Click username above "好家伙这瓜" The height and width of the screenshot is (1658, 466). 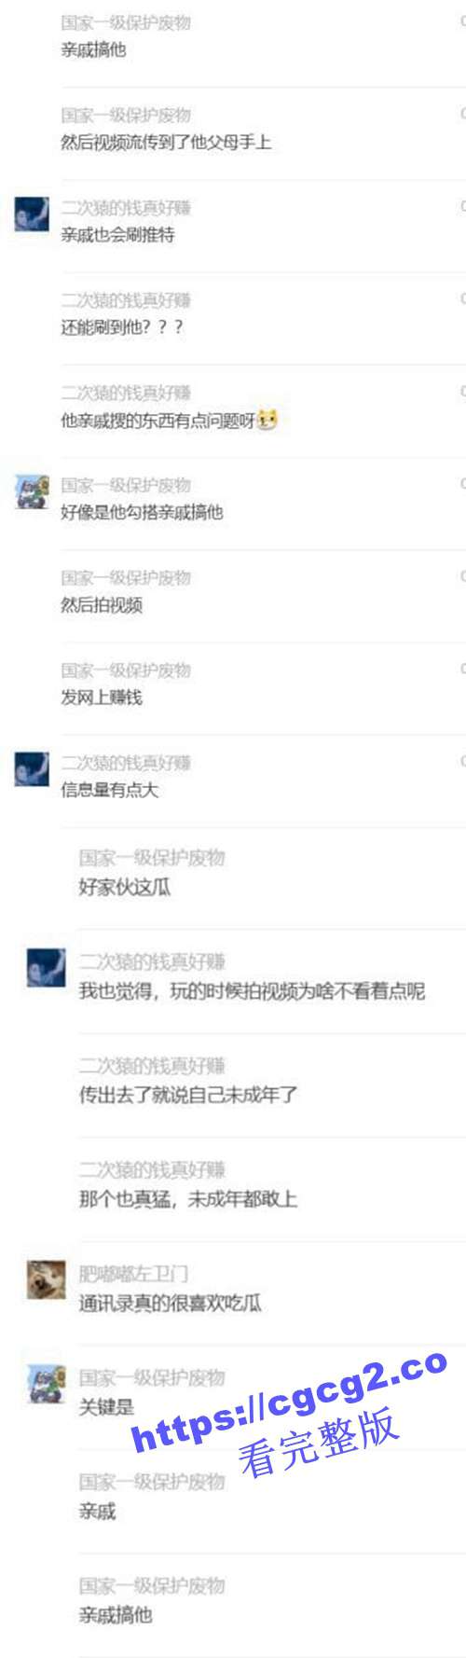[152, 858]
